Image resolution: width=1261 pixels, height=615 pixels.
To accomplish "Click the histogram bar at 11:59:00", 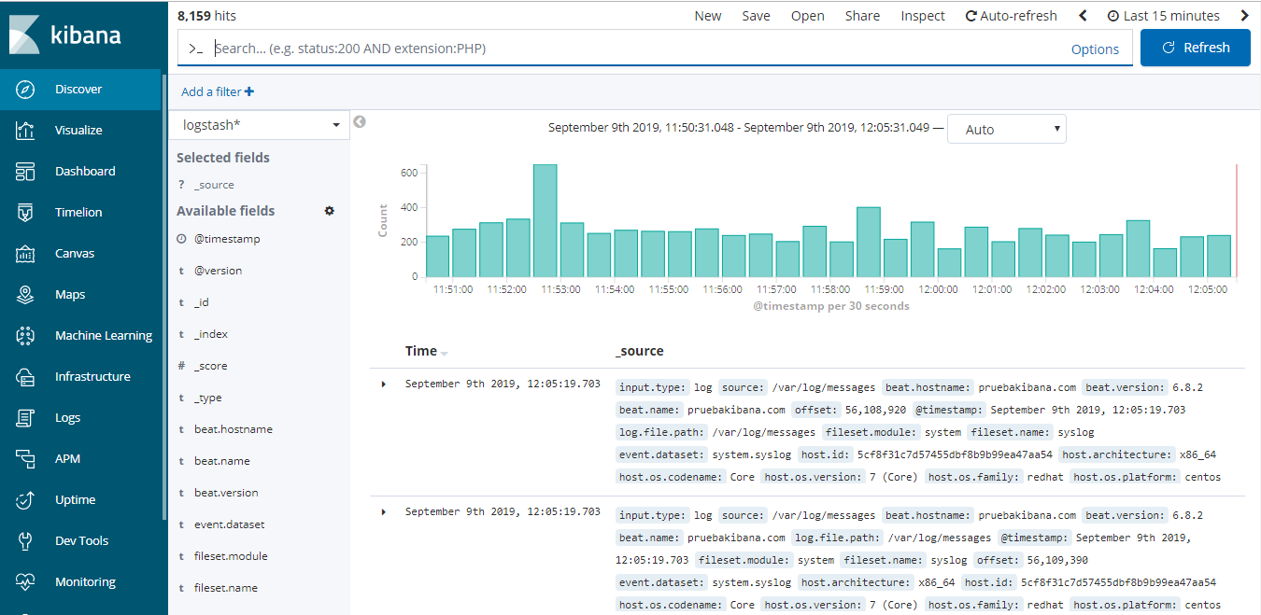I will [x=869, y=243].
